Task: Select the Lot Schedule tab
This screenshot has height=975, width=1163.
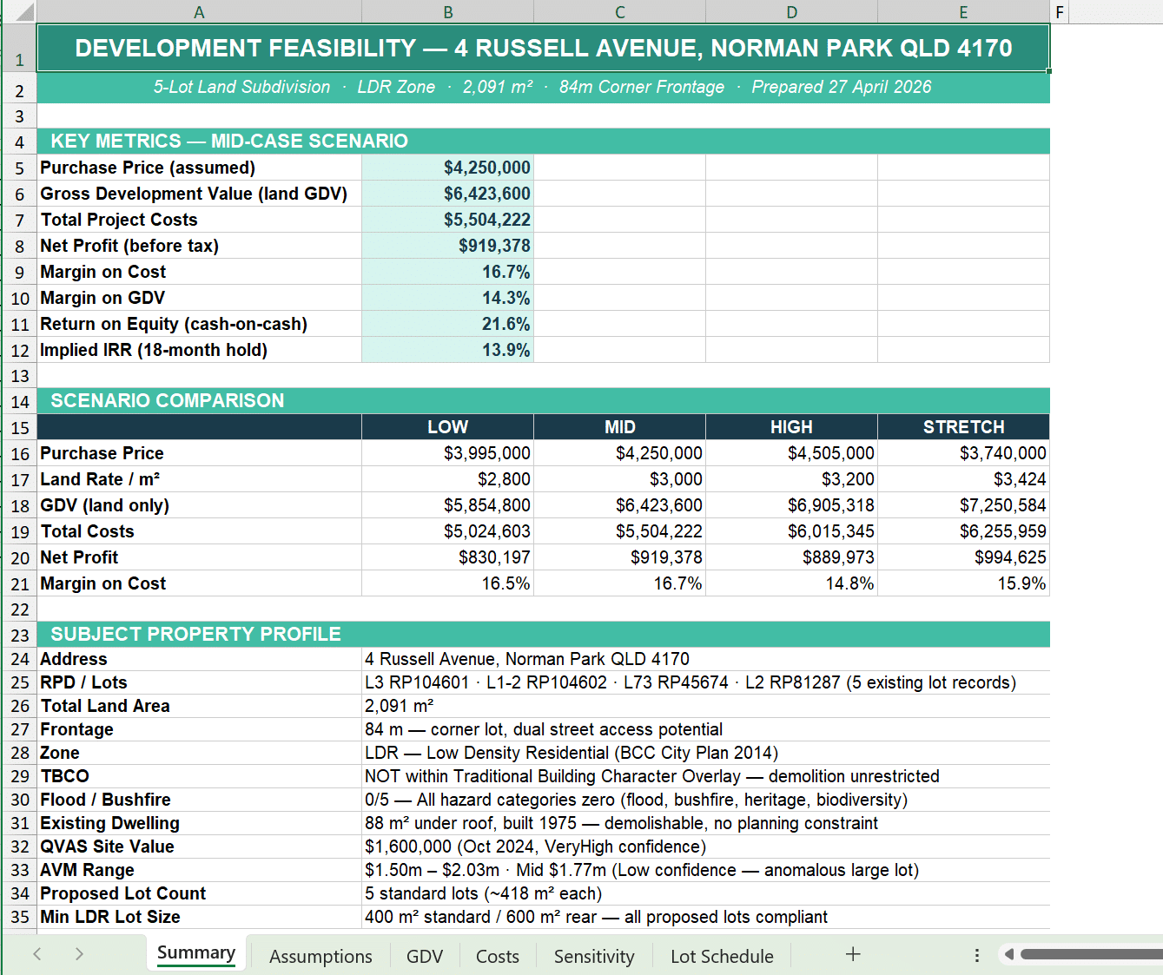Action: [722, 956]
